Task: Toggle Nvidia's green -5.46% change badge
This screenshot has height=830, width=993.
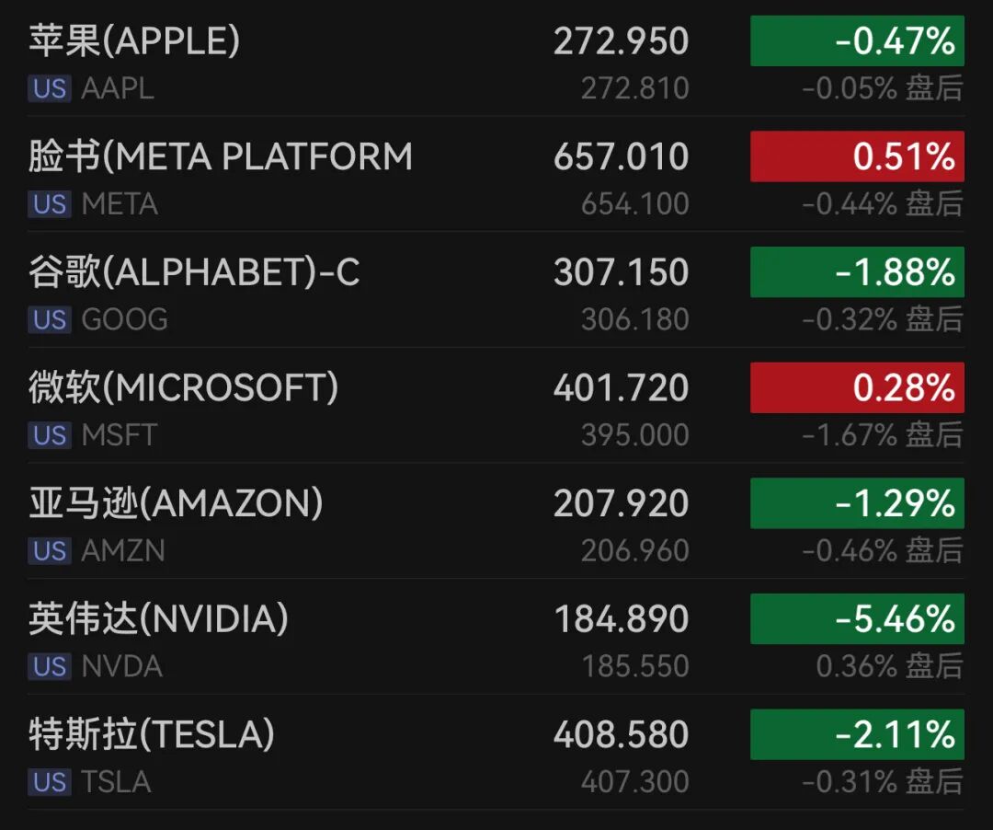Action: click(x=857, y=619)
